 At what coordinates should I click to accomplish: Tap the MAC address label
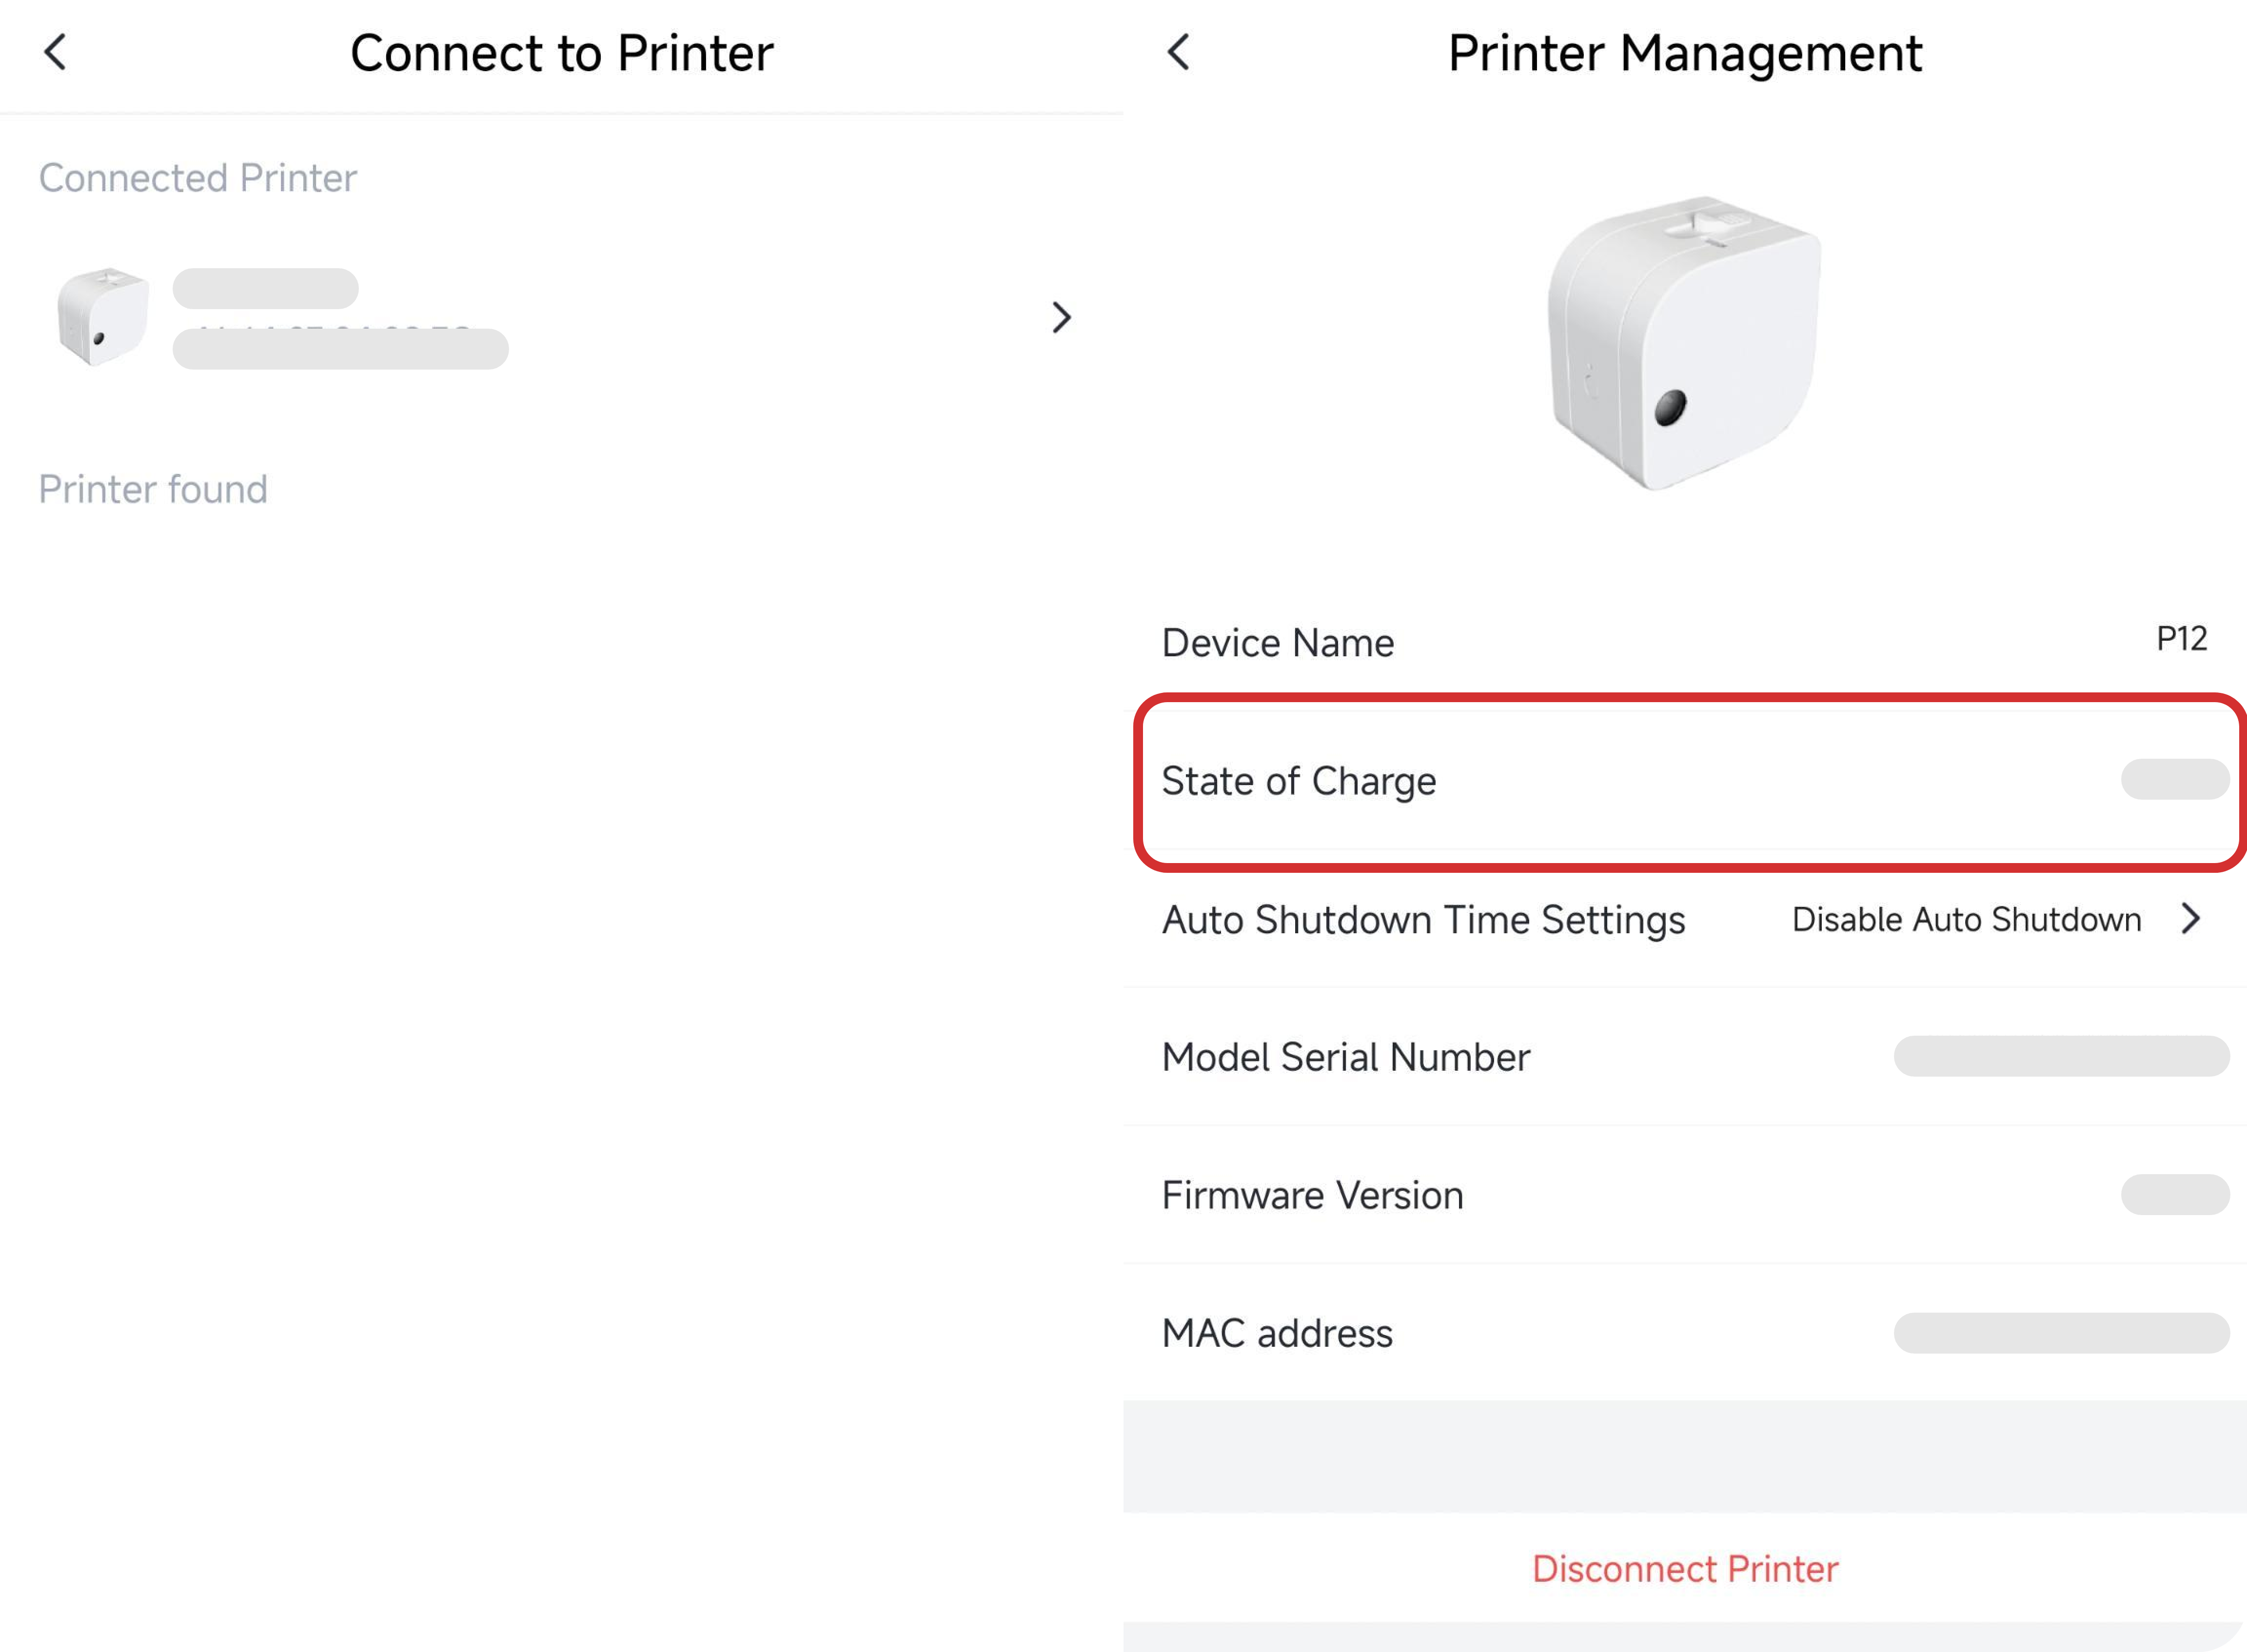(1277, 1333)
